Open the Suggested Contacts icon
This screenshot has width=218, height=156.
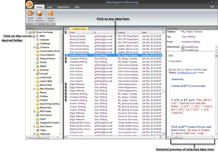coord(38,123)
